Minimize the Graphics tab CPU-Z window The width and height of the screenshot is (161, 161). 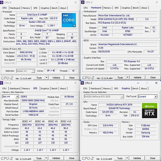[138, 83]
